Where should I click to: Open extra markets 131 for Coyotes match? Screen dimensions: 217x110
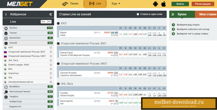[x=116, y=93]
